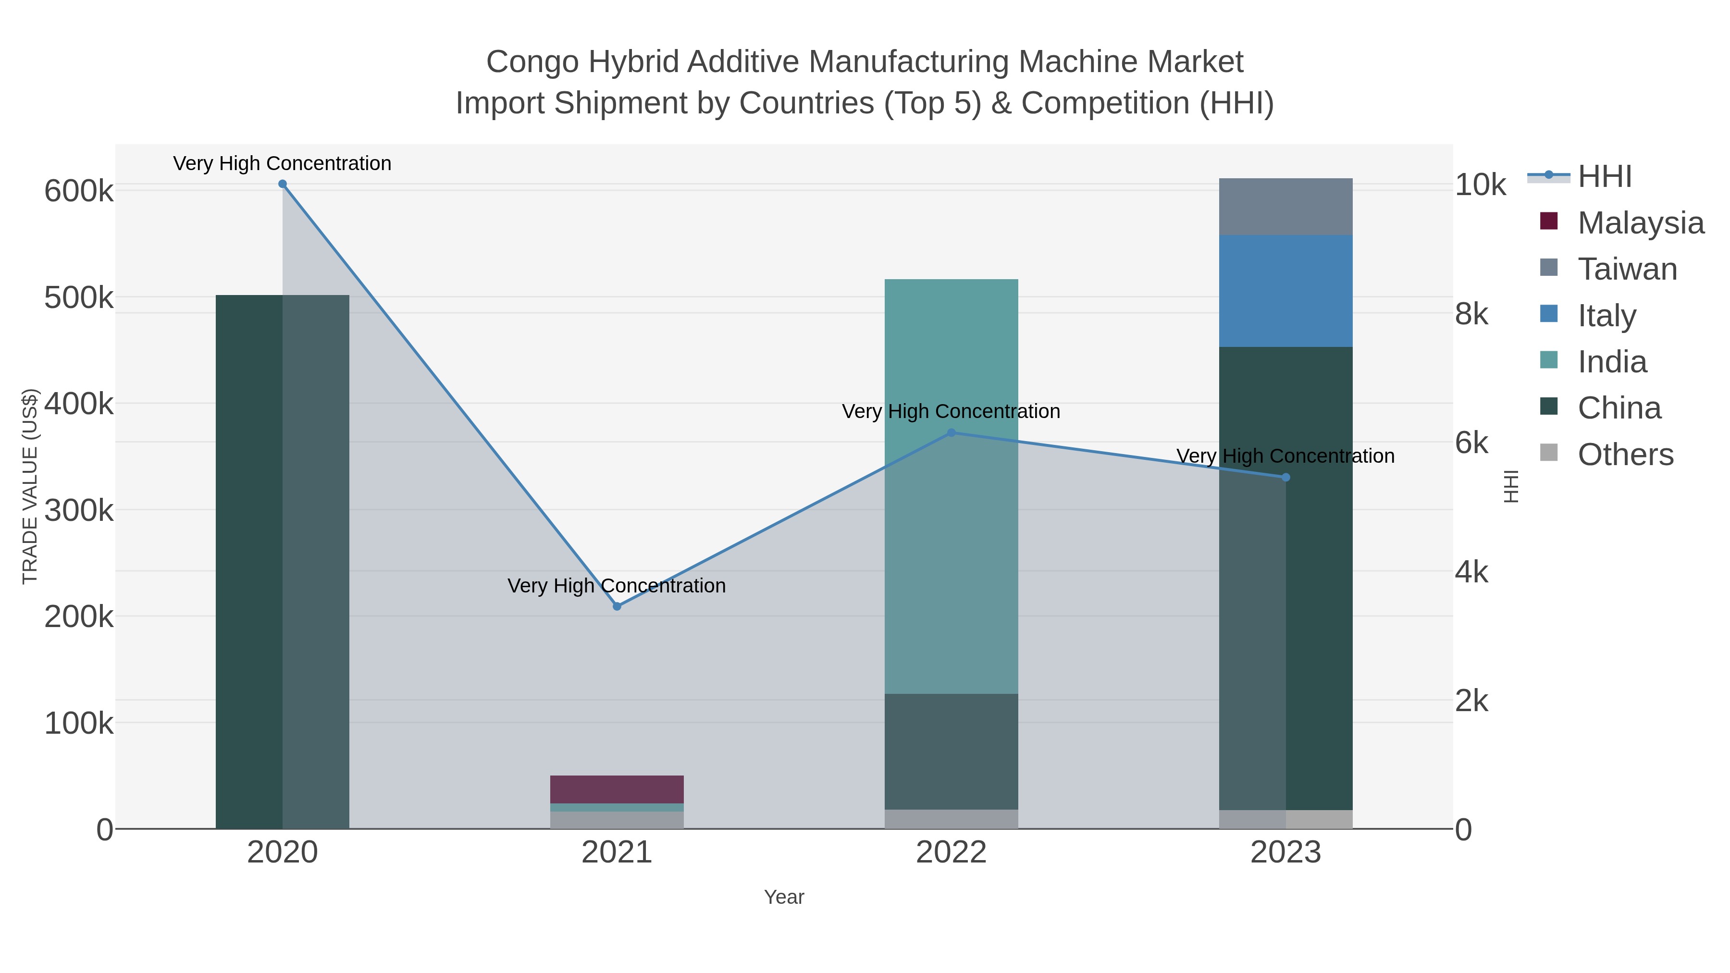This screenshot has width=1730, height=973.
Task: Toggle the Malaysia series in legend
Action: tap(1621, 222)
